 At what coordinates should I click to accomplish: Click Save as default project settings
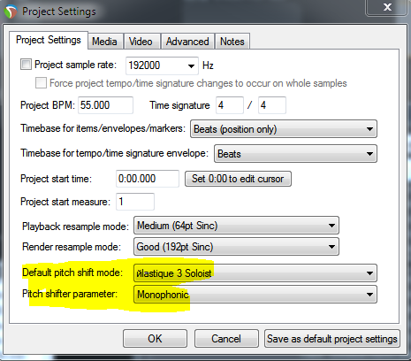tap(332, 339)
